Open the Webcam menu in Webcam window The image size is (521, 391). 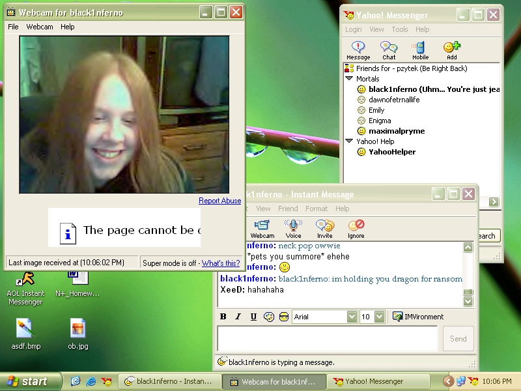40,27
